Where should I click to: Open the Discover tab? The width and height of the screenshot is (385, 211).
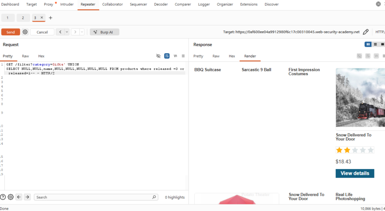pyautogui.click(x=271, y=4)
